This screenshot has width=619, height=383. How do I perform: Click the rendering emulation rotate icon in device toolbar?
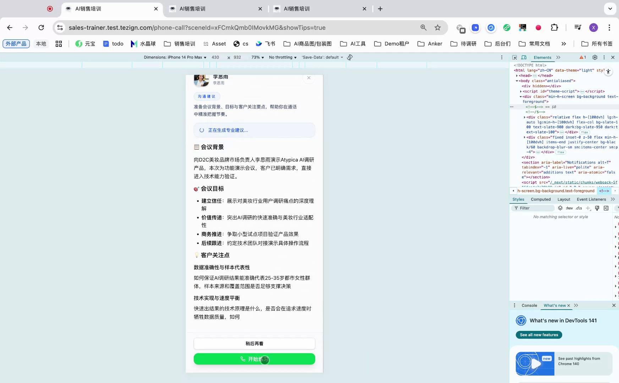[350, 57]
